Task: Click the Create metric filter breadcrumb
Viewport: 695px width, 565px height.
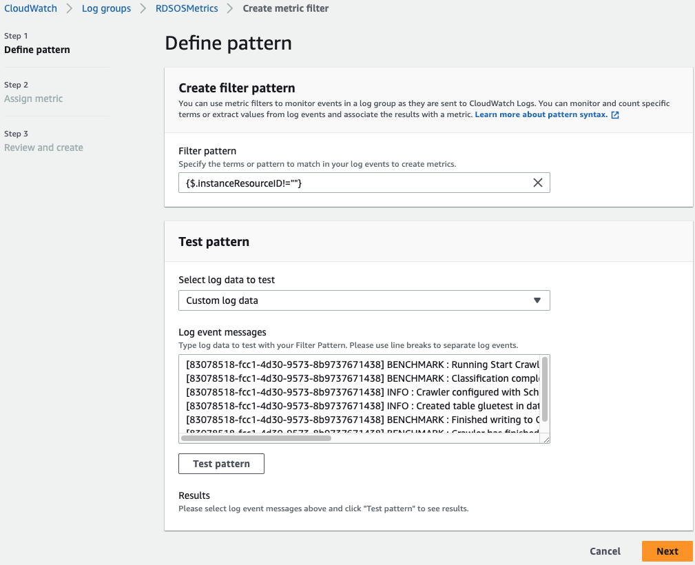Action: click(x=286, y=8)
